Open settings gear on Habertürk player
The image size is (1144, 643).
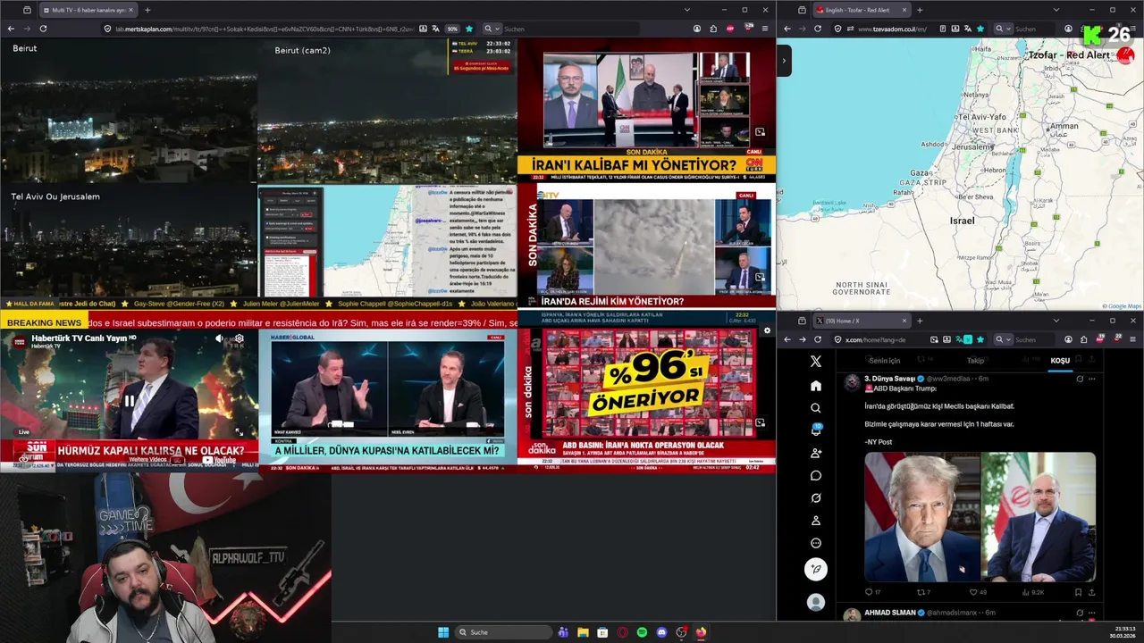(239, 338)
